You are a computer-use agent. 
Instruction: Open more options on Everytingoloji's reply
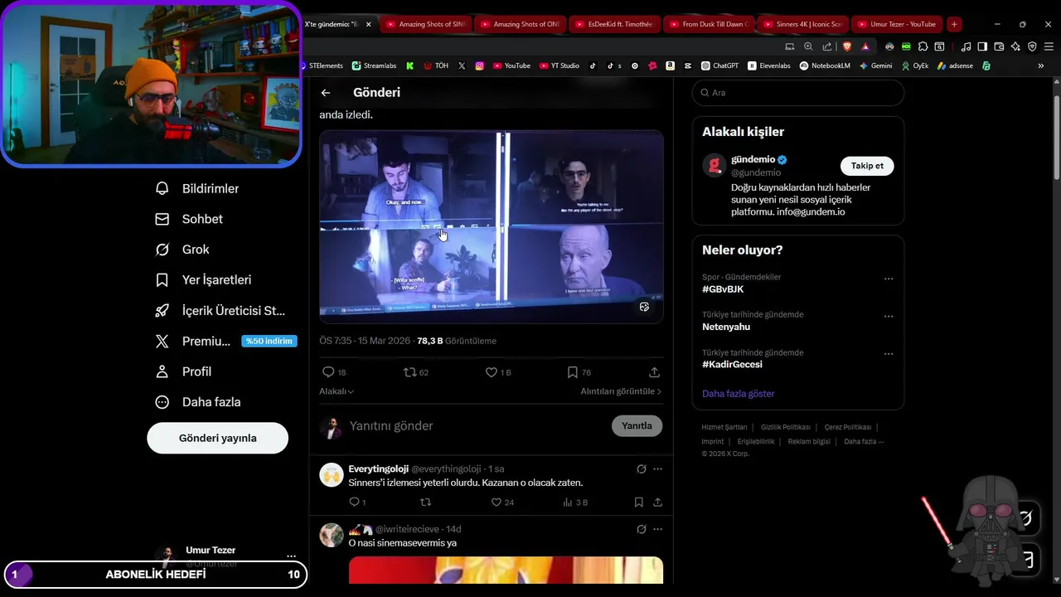pyautogui.click(x=657, y=469)
